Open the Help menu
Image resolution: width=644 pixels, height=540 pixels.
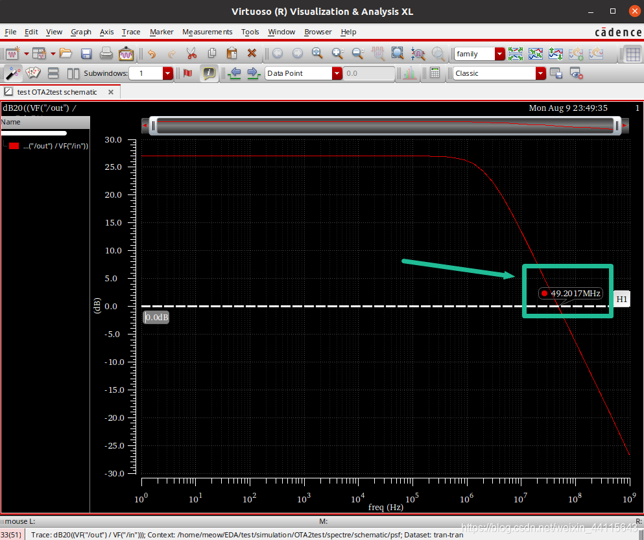[x=348, y=32]
